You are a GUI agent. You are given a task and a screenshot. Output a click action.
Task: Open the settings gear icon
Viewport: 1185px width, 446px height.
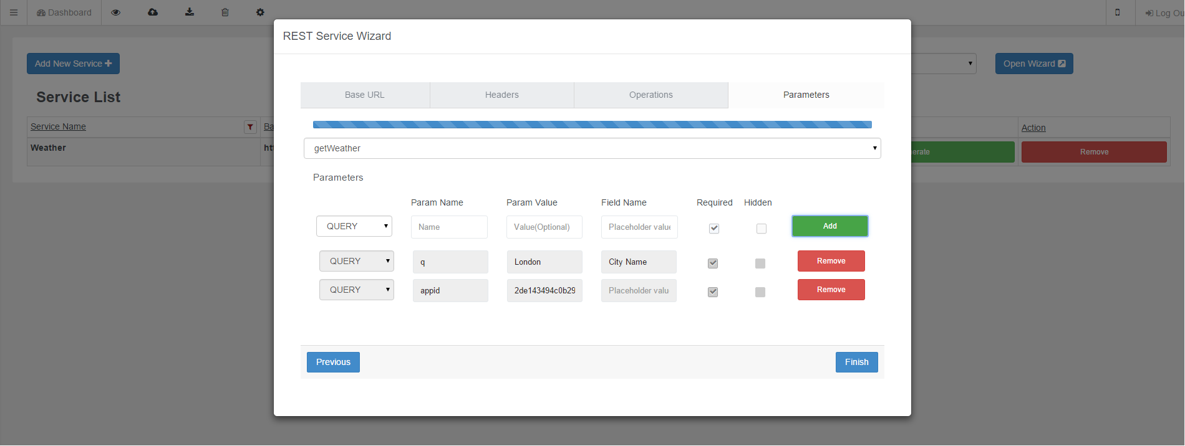[260, 12]
